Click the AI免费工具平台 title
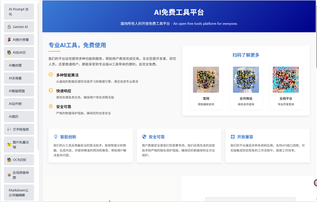The image size is (317, 202). point(179,12)
